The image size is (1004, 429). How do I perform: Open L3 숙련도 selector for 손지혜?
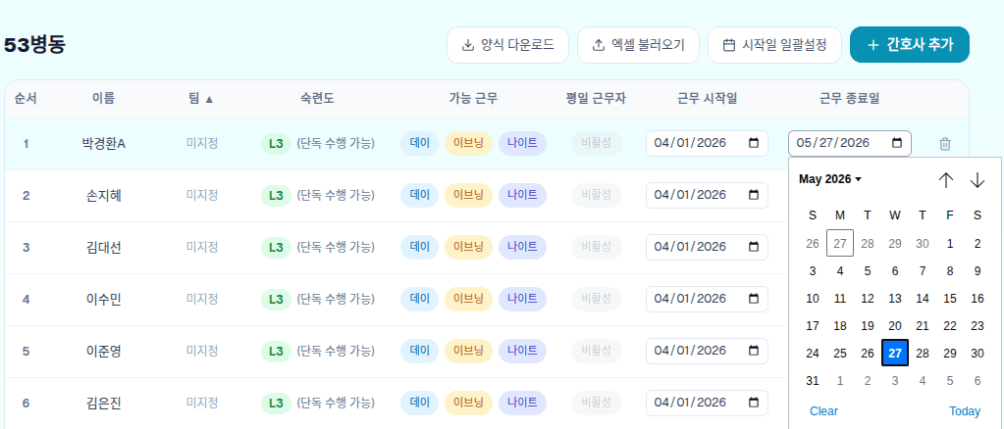coord(276,196)
